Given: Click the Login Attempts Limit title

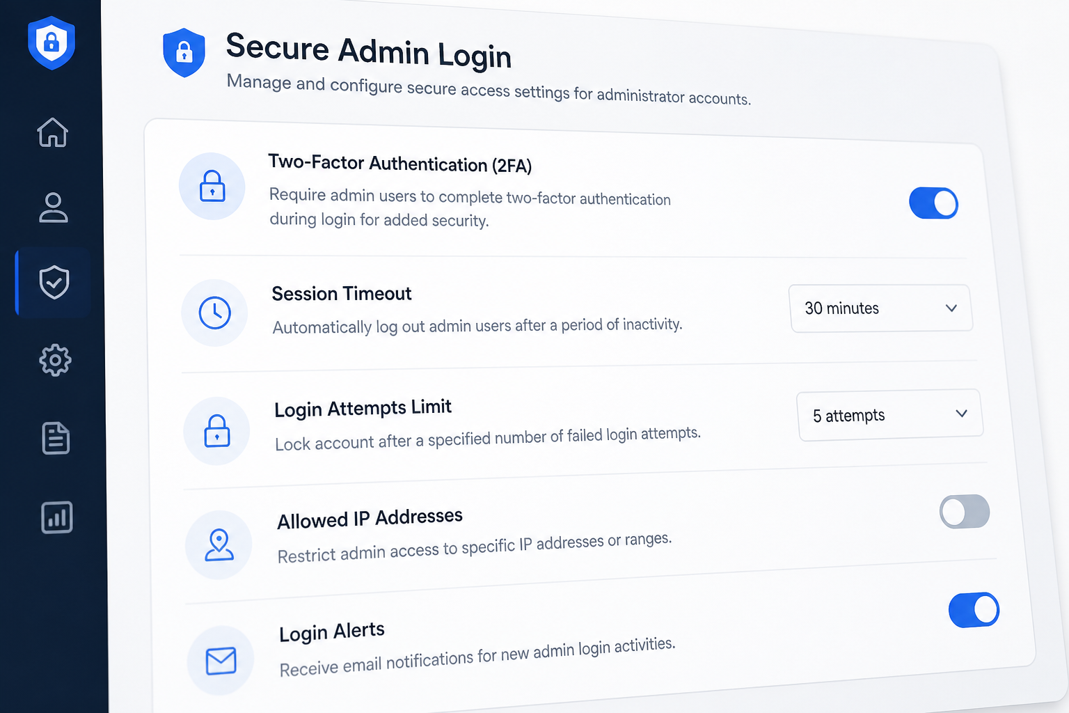Looking at the screenshot, I should point(363,408).
